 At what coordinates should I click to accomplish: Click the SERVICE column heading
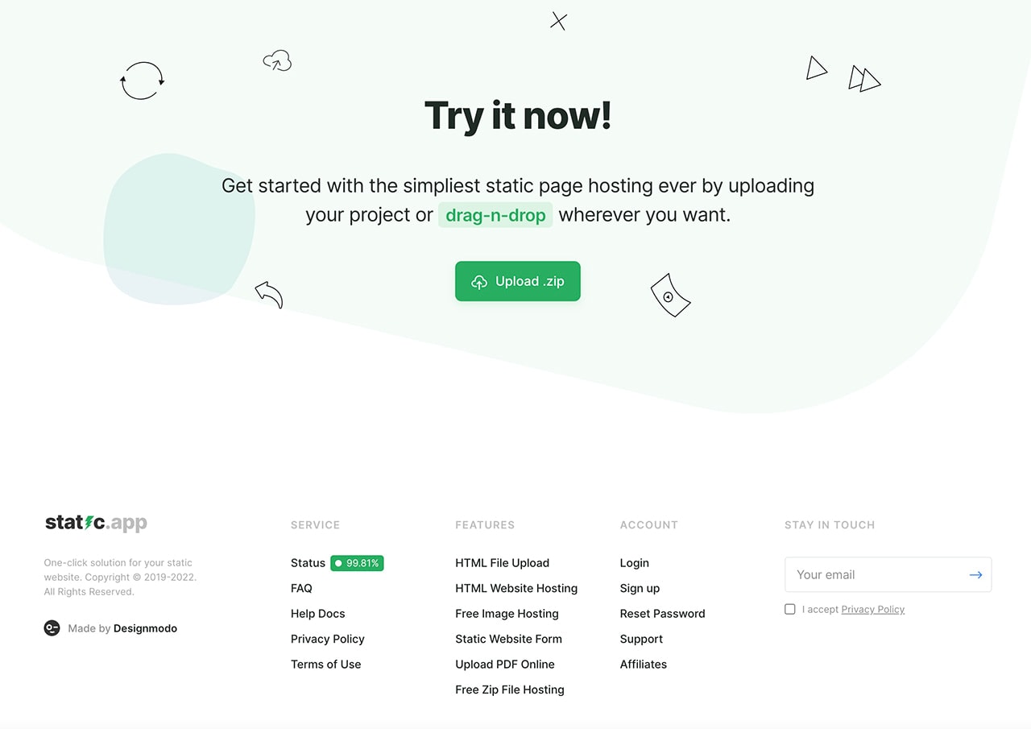pos(315,525)
